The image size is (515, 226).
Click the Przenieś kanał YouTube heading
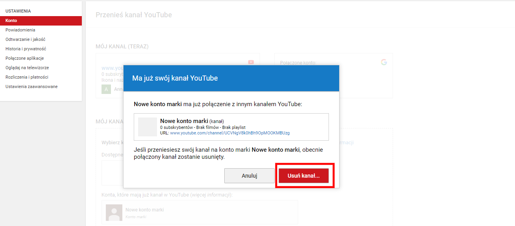(134, 15)
